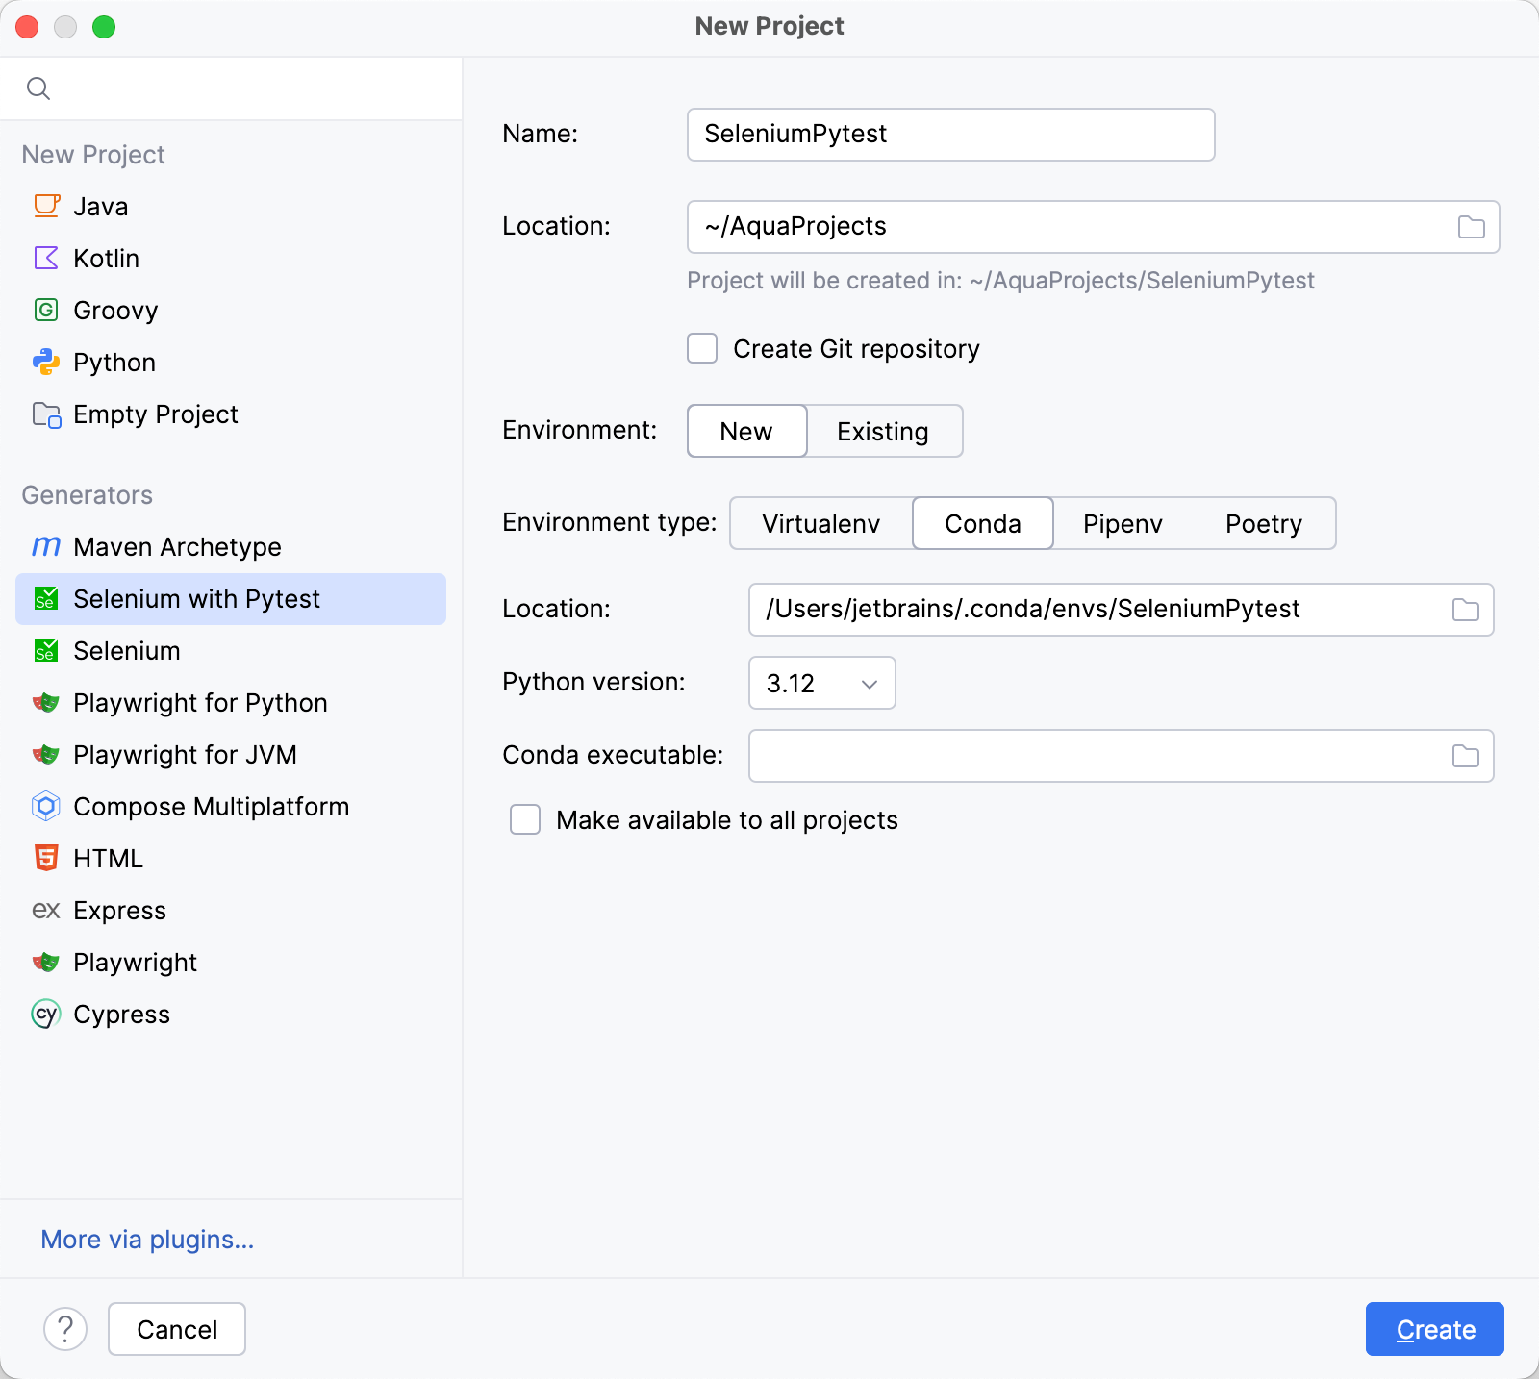Image resolution: width=1539 pixels, height=1379 pixels.
Task: Choose Pipenv environment type
Action: pyautogui.click(x=1123, y=523)
